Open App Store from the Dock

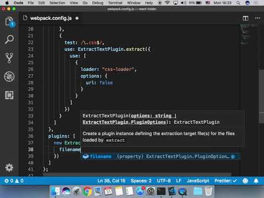(140, 191)
